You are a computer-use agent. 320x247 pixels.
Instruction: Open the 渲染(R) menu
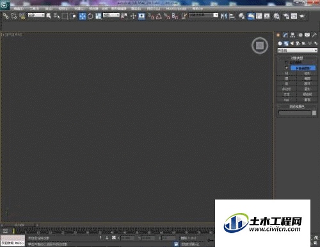136,9
